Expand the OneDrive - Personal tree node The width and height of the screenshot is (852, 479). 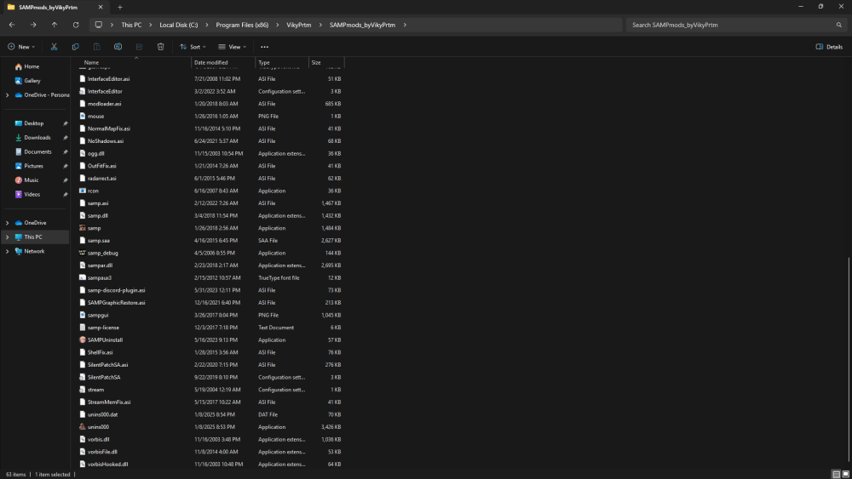pos(7,95)
